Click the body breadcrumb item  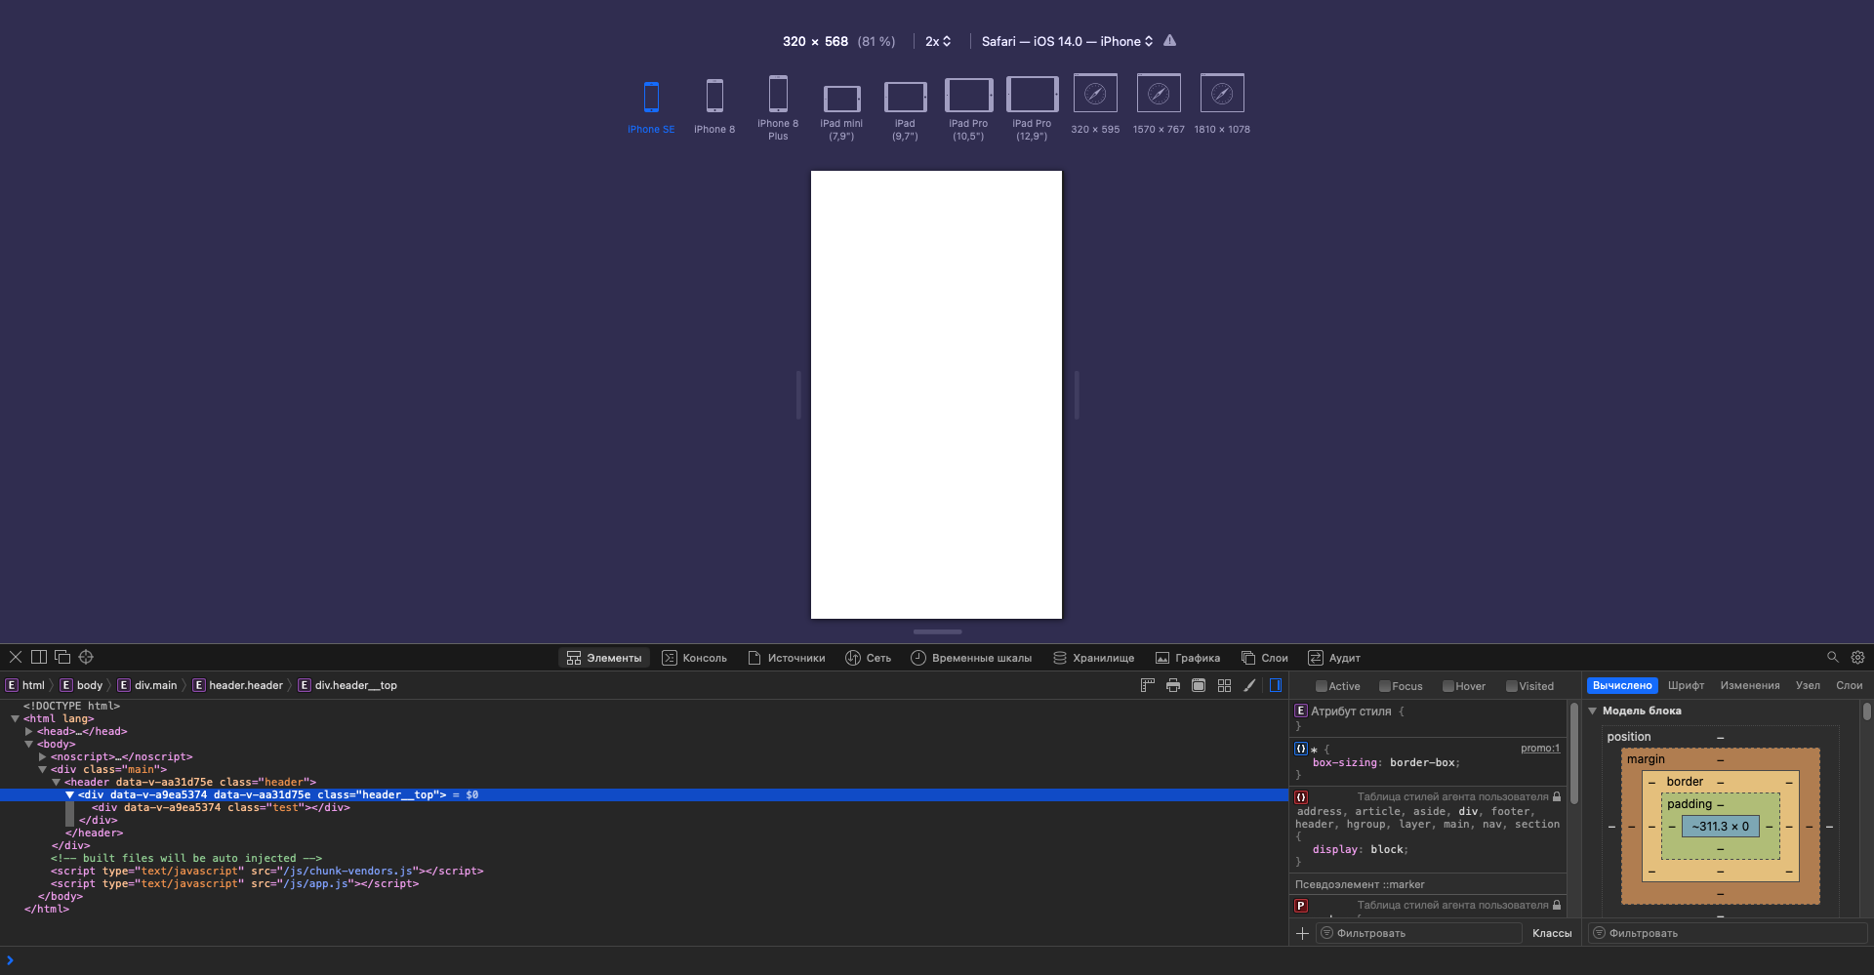click(x=82, y=685)
